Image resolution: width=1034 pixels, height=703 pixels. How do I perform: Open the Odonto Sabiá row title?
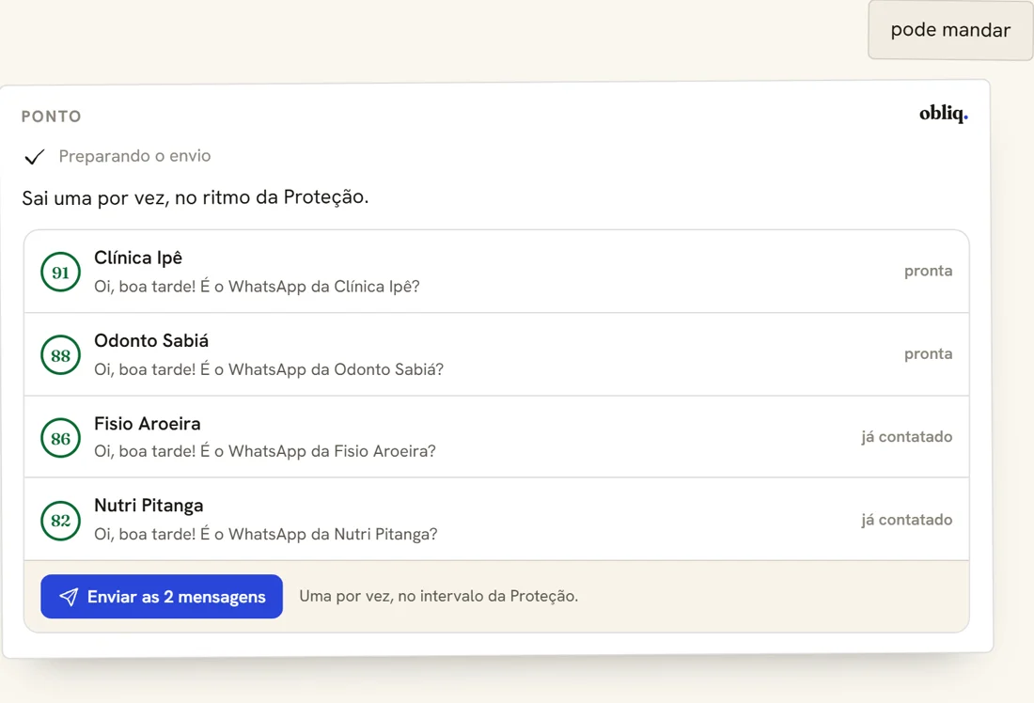151,341
